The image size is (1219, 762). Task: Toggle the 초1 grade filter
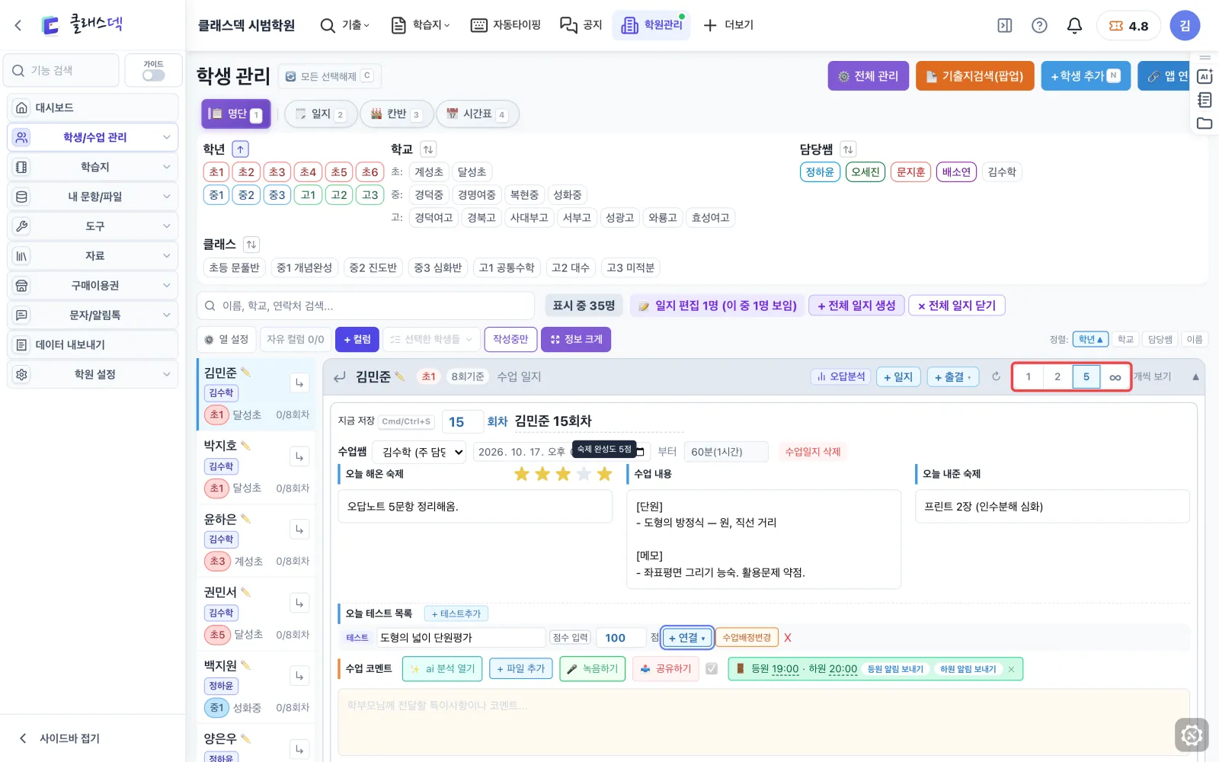click(216, 172)
